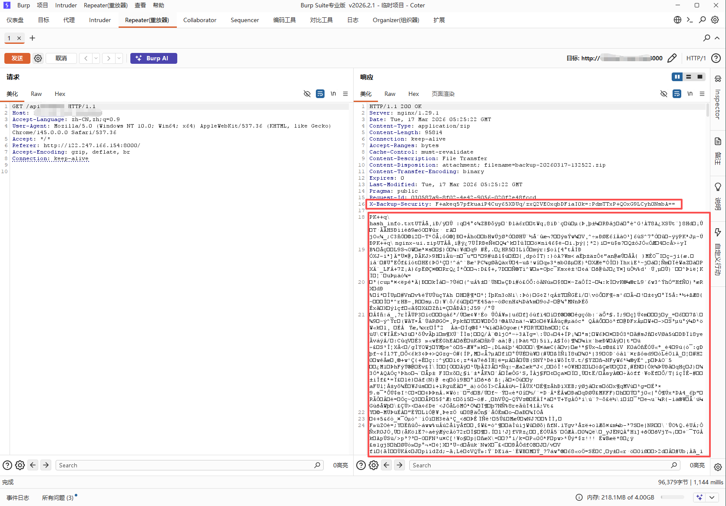Click the response Search field
The height and width of the screenshot is (506, 726).
(x=539, y=465)
